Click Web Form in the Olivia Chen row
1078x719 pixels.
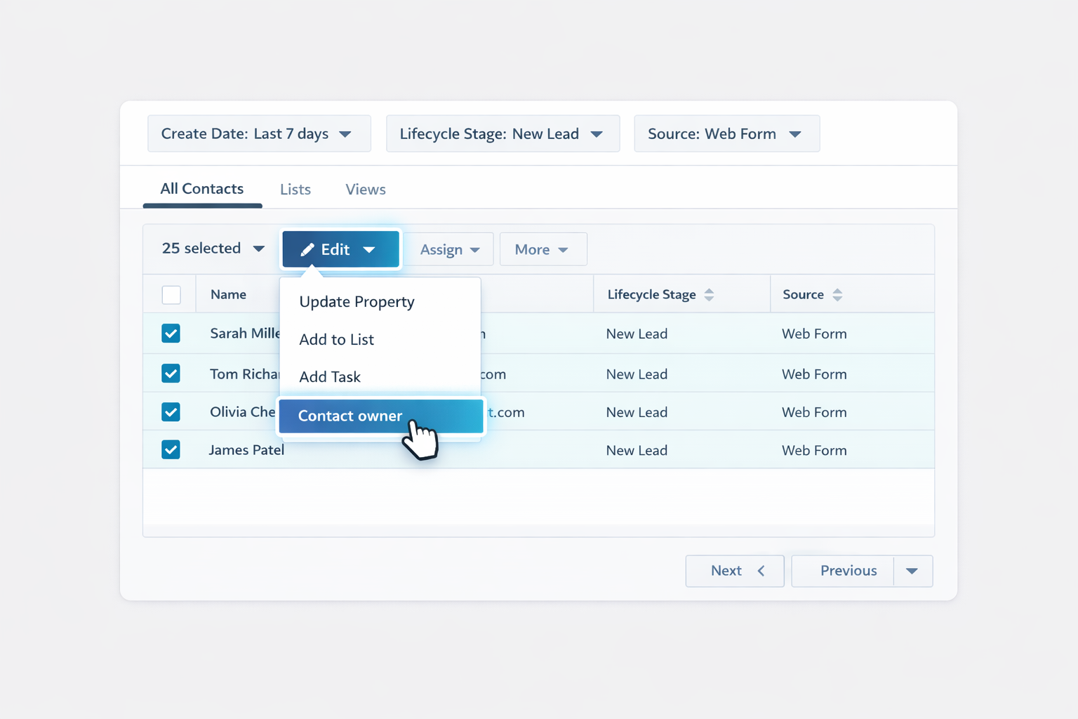point(815,412)
